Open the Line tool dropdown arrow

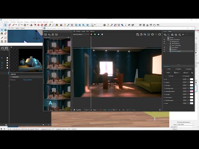point(16,25)
